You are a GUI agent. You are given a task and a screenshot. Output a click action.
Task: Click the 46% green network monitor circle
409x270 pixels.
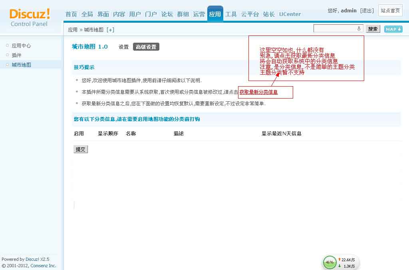(x=330, y=262)
